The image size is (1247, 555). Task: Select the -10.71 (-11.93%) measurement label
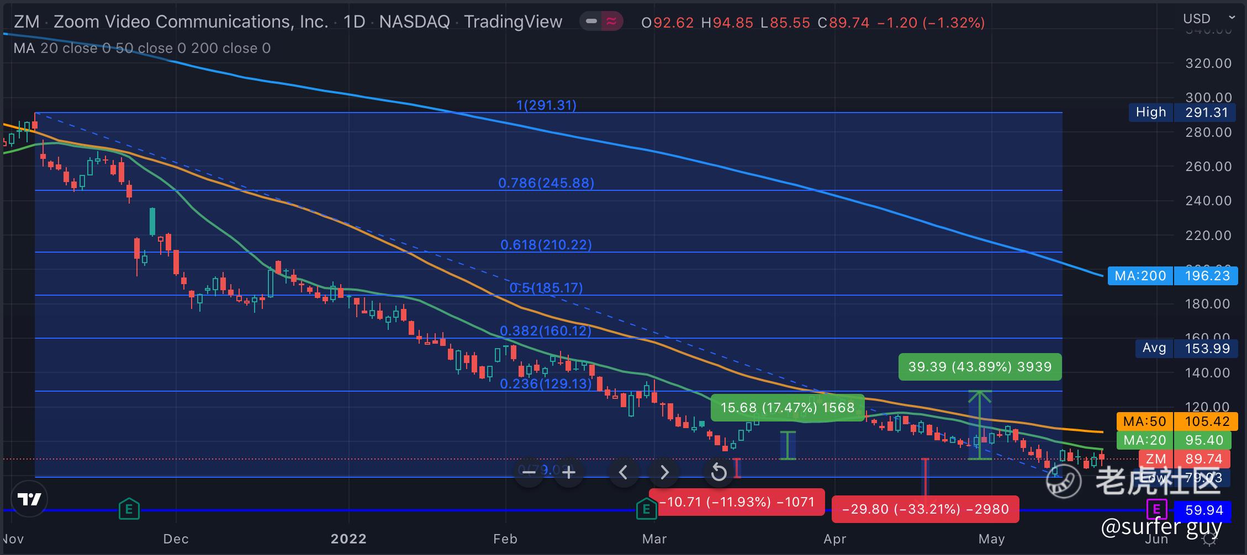pos(737,502)
